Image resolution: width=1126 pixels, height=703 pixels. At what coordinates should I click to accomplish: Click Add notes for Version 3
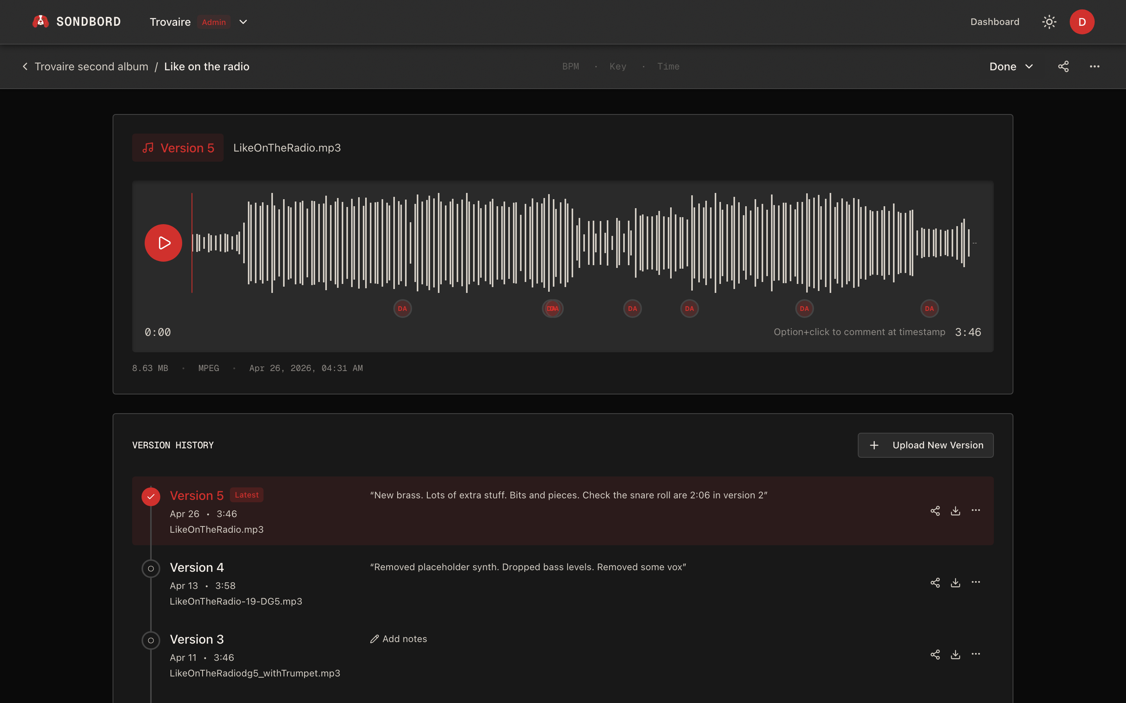pyautogui.click(x=398, y=639)
